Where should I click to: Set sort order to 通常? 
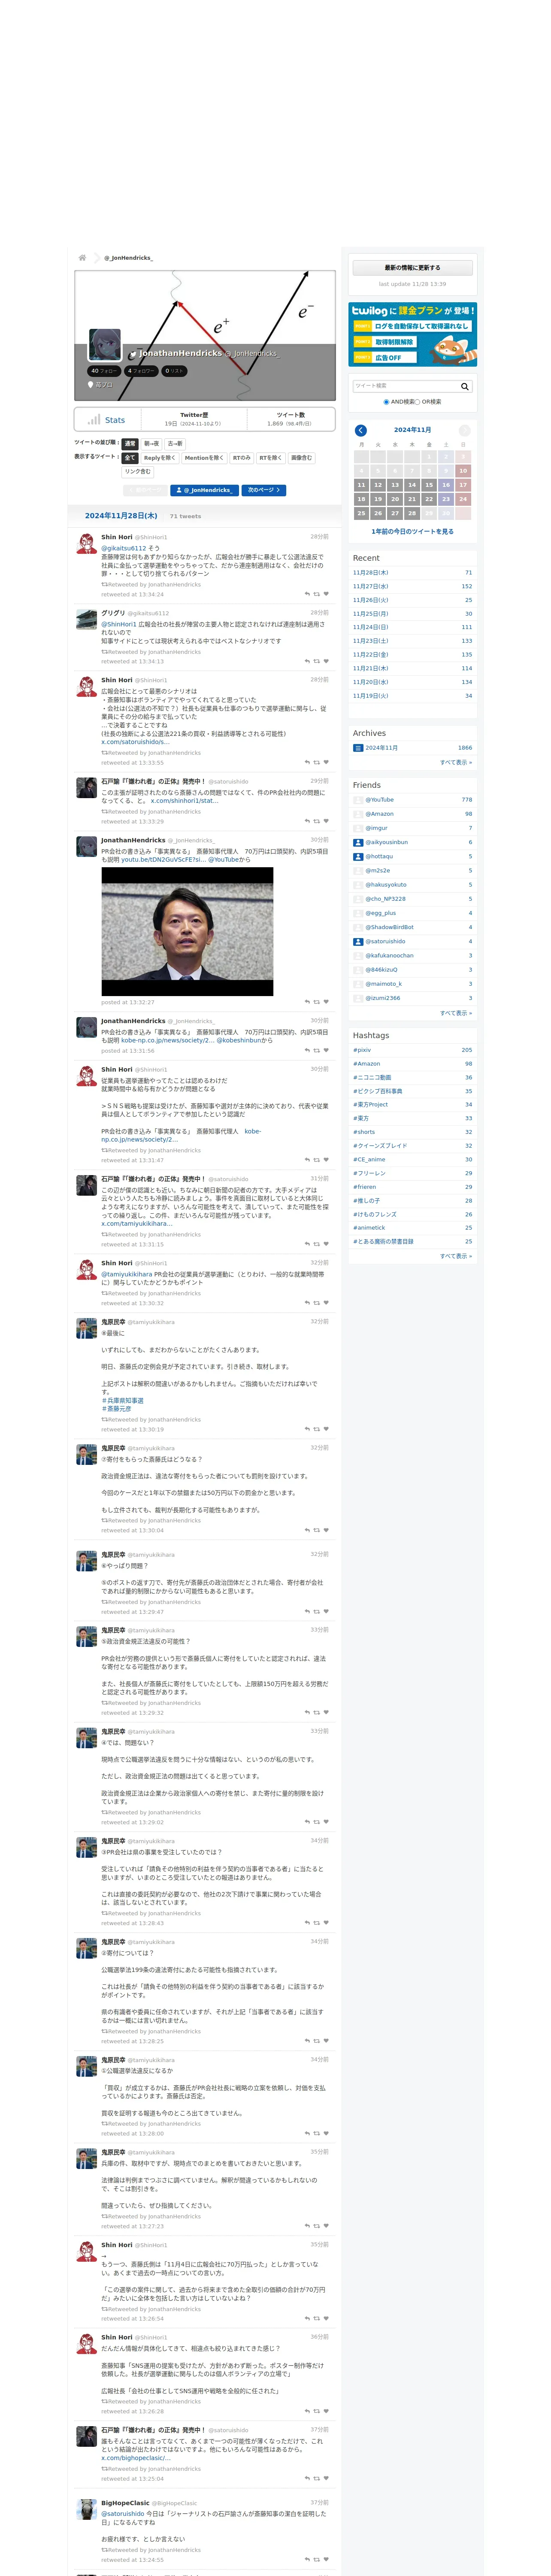(130, 444)
